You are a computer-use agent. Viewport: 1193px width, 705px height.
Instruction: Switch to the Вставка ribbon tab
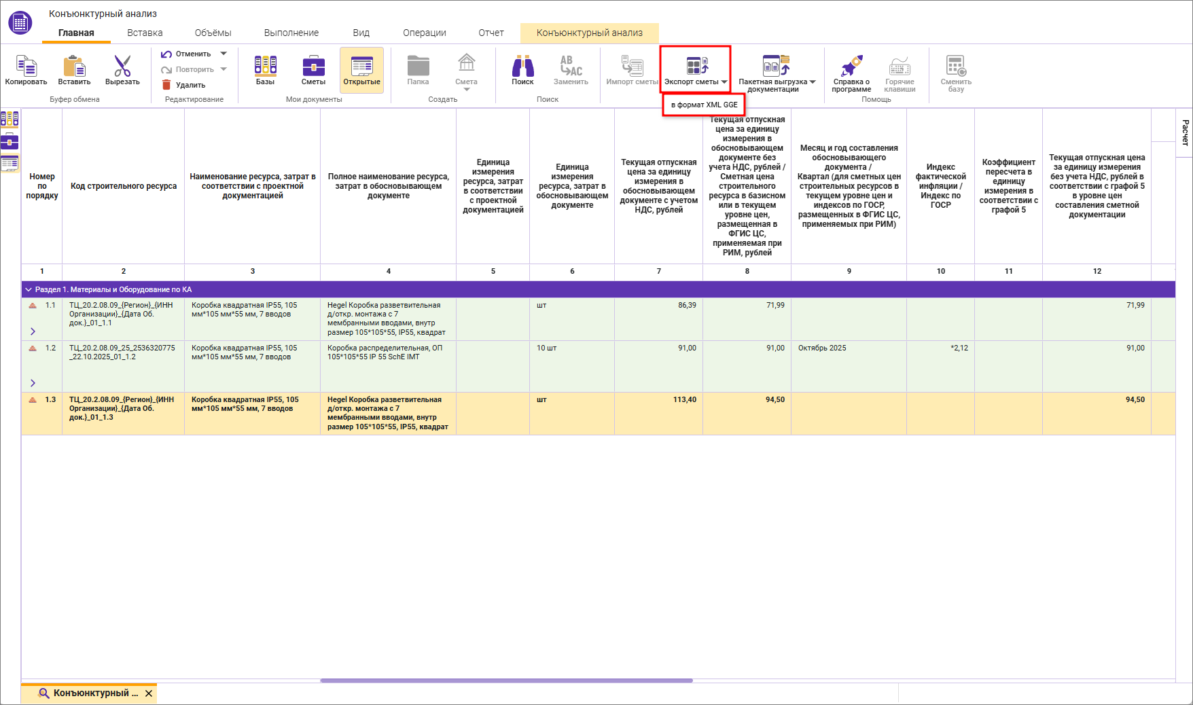click(145, 33)
